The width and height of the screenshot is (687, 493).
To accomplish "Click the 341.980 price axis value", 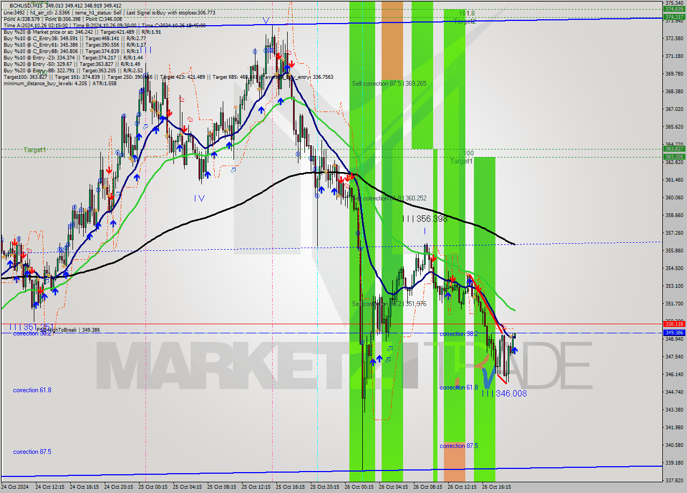I will (674, 427).
